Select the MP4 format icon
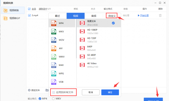The height and width of the screenshot is (101, 169). pyautogui.click(x=54, y=23)
